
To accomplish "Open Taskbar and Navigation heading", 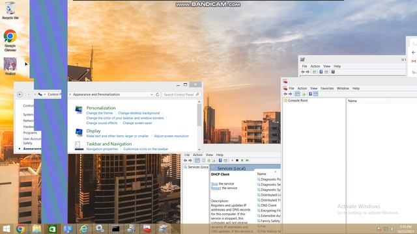I will pyautogui.click(x=109, y=144).
